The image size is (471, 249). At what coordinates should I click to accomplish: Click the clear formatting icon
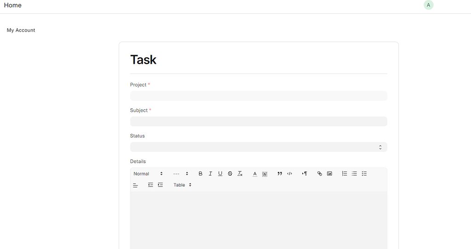[240, 174]
